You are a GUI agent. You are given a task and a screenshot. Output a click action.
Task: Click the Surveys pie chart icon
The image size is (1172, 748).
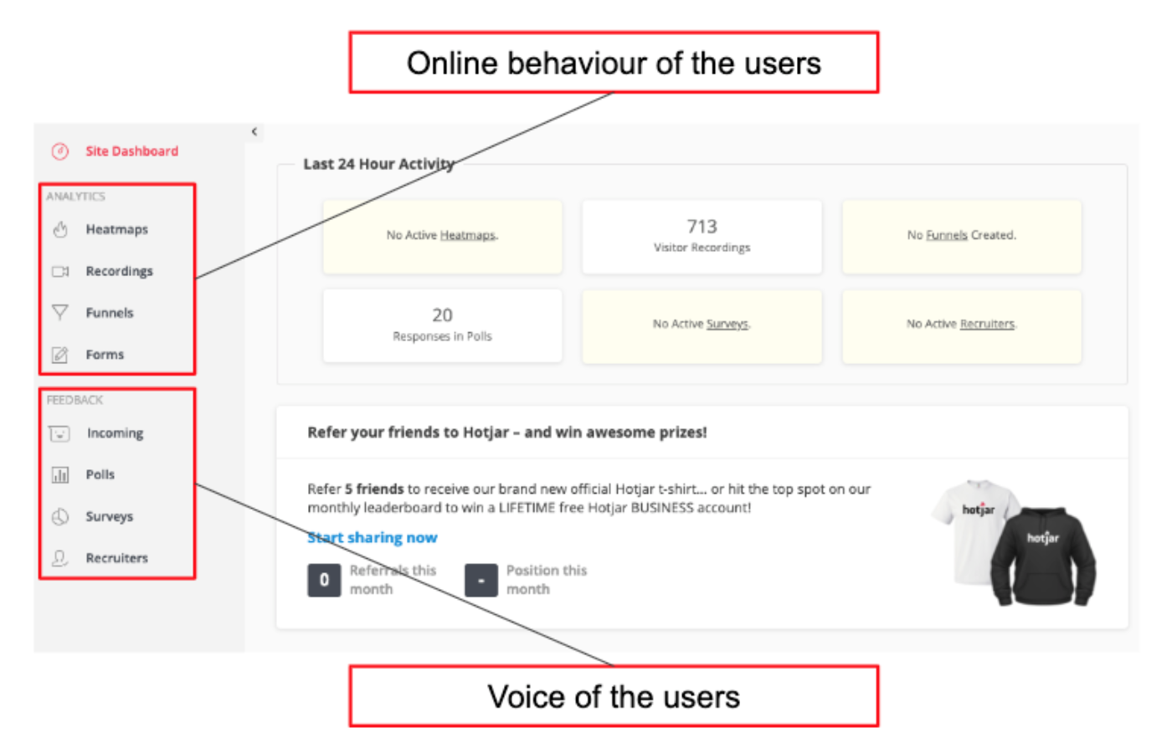pyautogui.click(x=60, y=517)
